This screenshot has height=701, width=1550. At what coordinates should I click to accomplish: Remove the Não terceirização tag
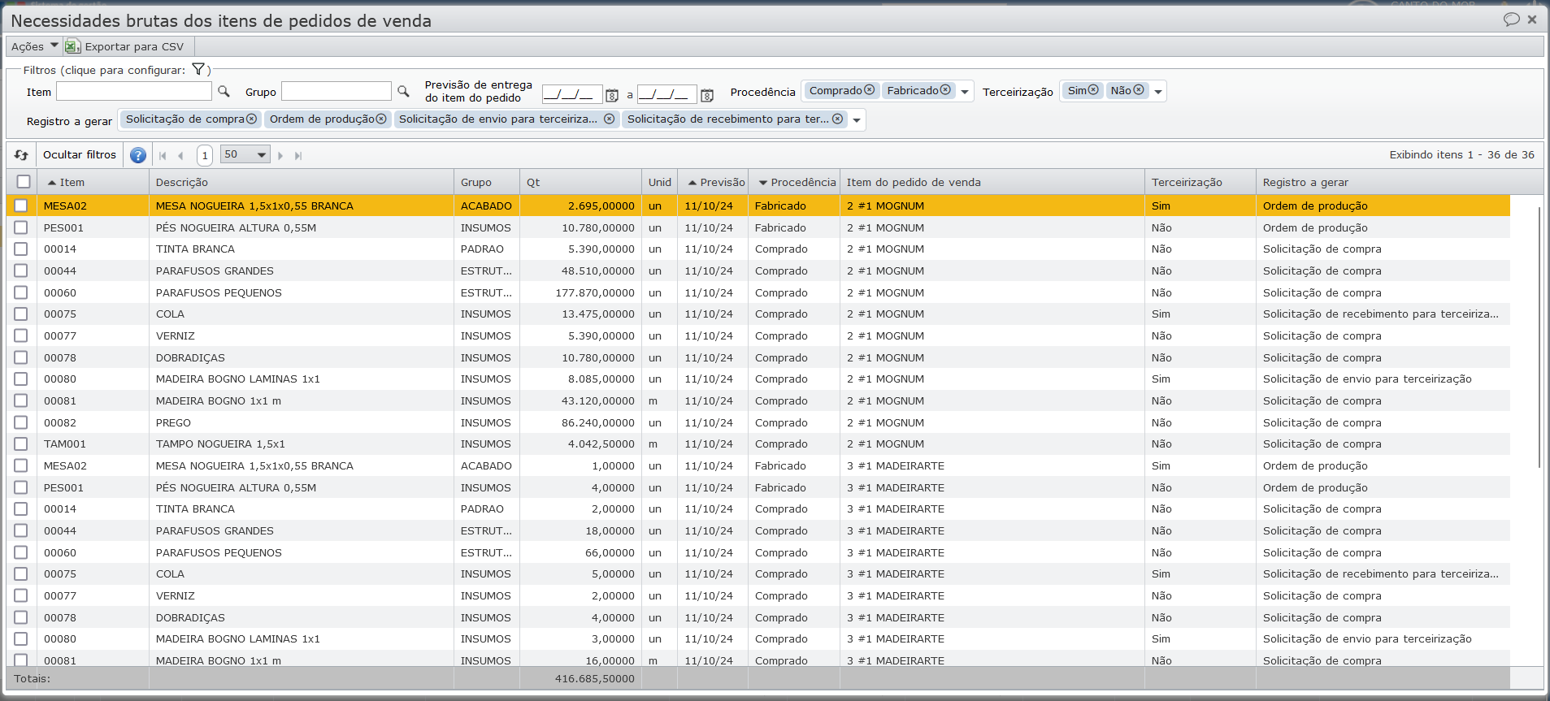pyautogui.click(x=1139, y=90)
